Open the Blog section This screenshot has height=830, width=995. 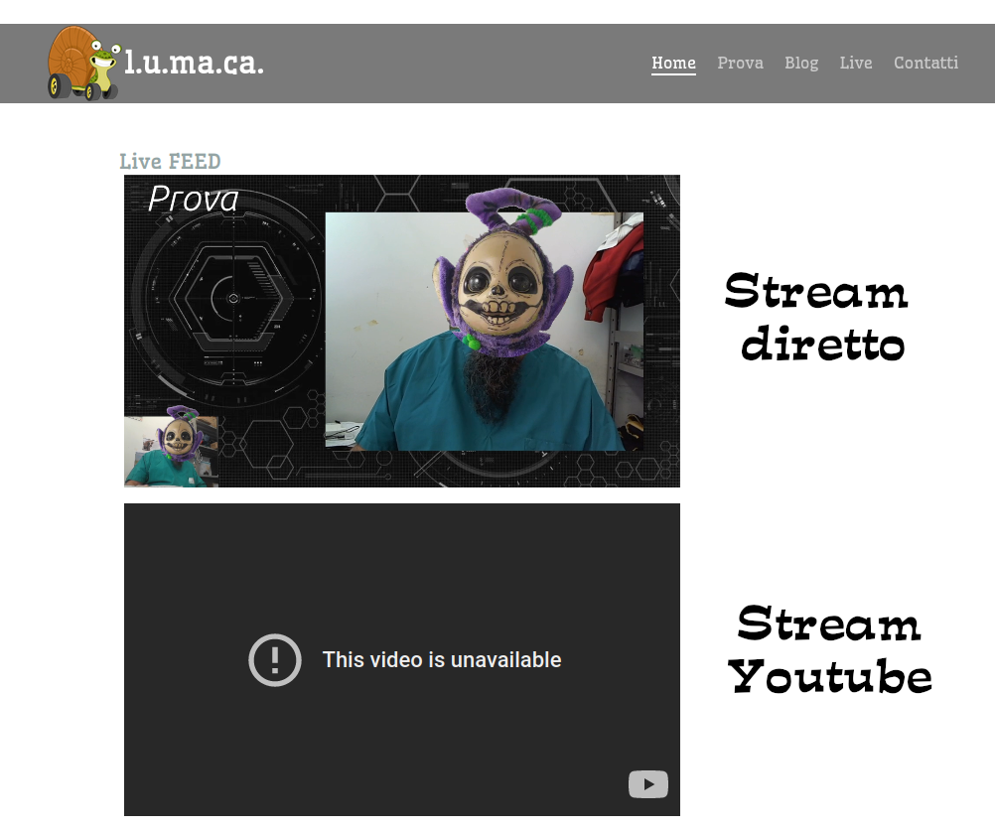coord(801,63)
